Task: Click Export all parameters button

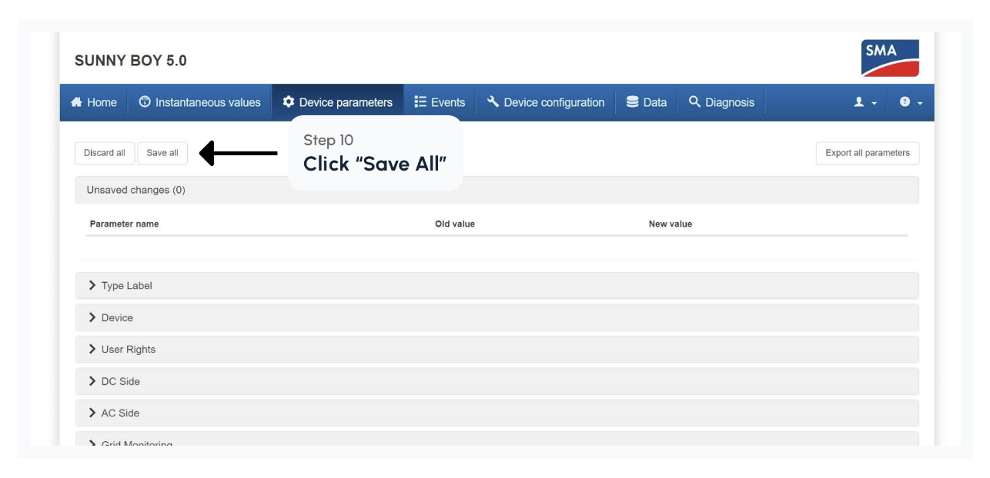Action: [868, 153]
